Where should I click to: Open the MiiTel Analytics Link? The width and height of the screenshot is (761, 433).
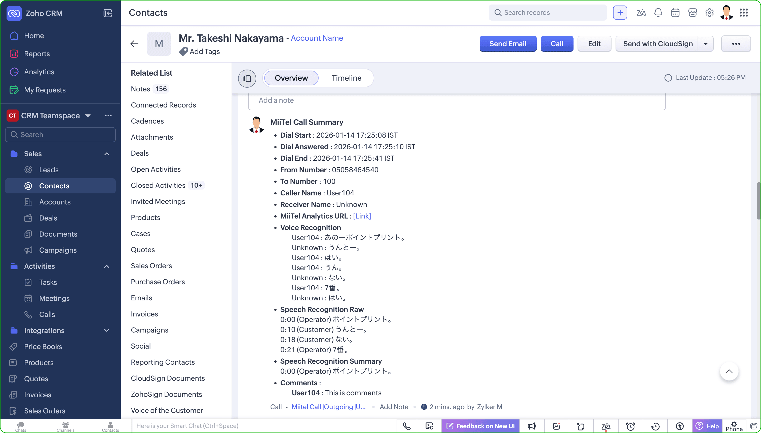tap(362, 216)
